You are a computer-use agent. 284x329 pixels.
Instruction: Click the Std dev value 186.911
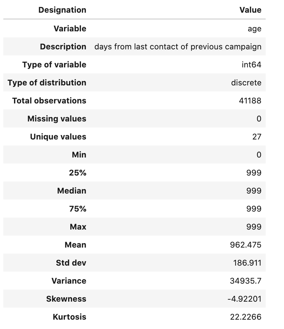pyautogui.click(x=247, y=263)
